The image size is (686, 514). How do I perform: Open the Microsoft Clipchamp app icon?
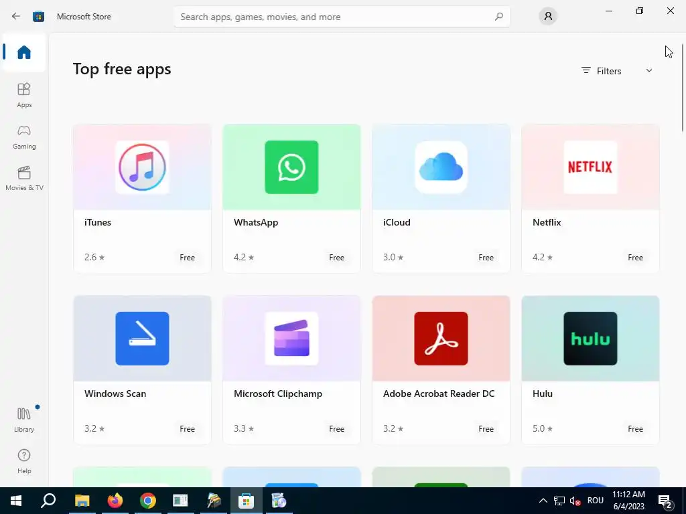click(291, 338)
